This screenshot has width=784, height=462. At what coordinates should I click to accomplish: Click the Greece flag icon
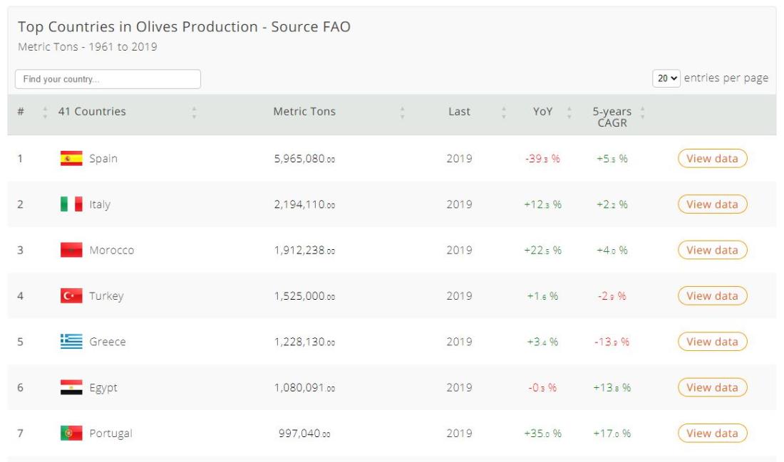[x=71, y=342]
